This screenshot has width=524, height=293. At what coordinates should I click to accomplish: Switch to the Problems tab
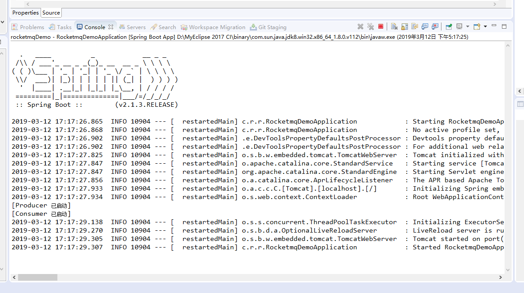click(x=28, y=27)
